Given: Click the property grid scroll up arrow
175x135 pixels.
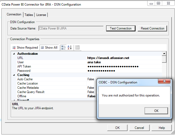Looking at the screenshot, I should click(164, 53).
